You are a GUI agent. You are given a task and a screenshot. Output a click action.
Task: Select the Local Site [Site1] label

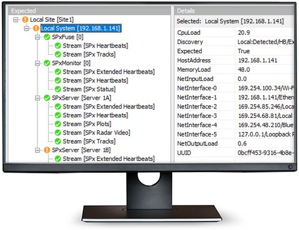coord(52,20)
